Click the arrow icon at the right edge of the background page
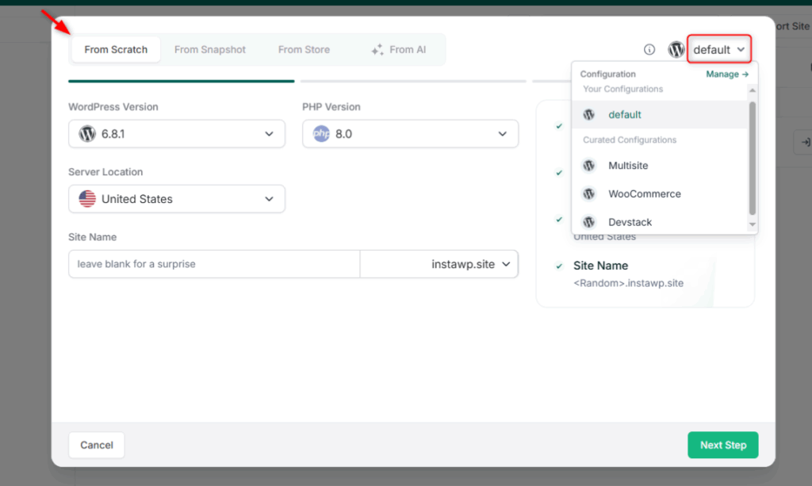The width and height of the screenshot is (812, 486). [805, 143]
